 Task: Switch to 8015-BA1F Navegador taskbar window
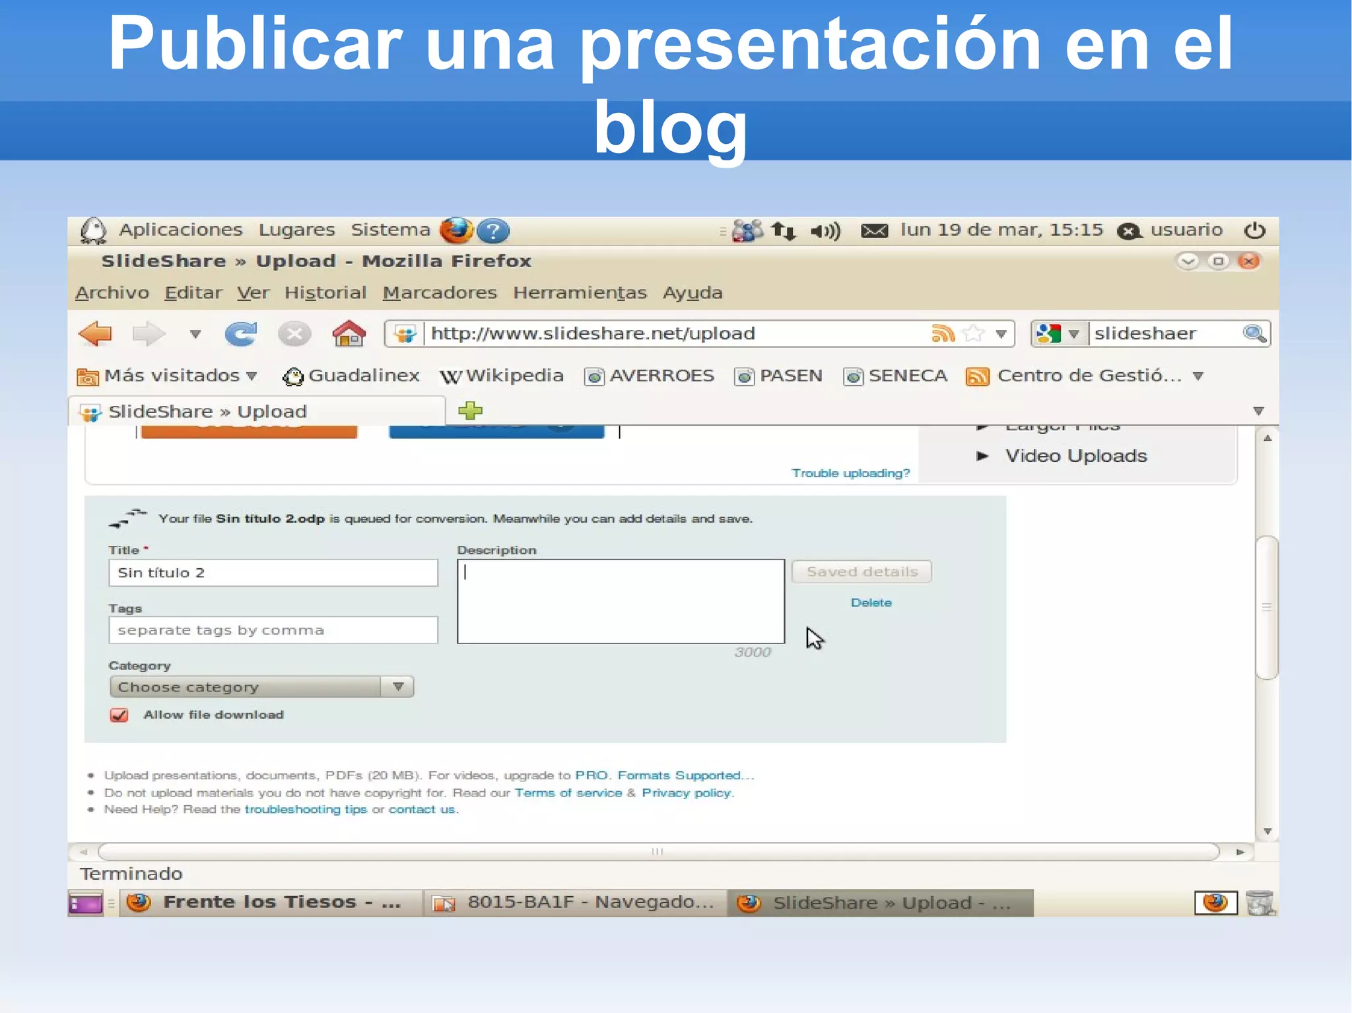pyautogui.click(x=574, y=903)
